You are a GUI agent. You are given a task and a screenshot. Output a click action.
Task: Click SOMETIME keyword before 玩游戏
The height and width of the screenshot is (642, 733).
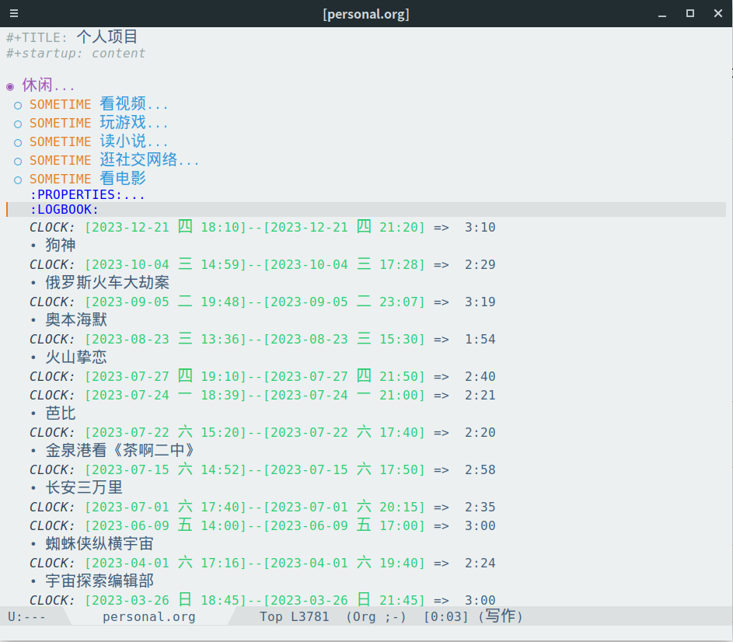[61, 124]
